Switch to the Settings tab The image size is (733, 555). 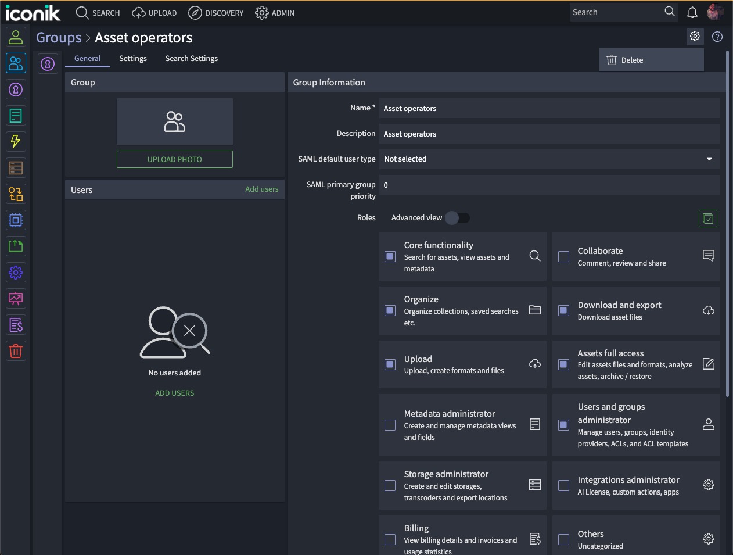point(132,58)
